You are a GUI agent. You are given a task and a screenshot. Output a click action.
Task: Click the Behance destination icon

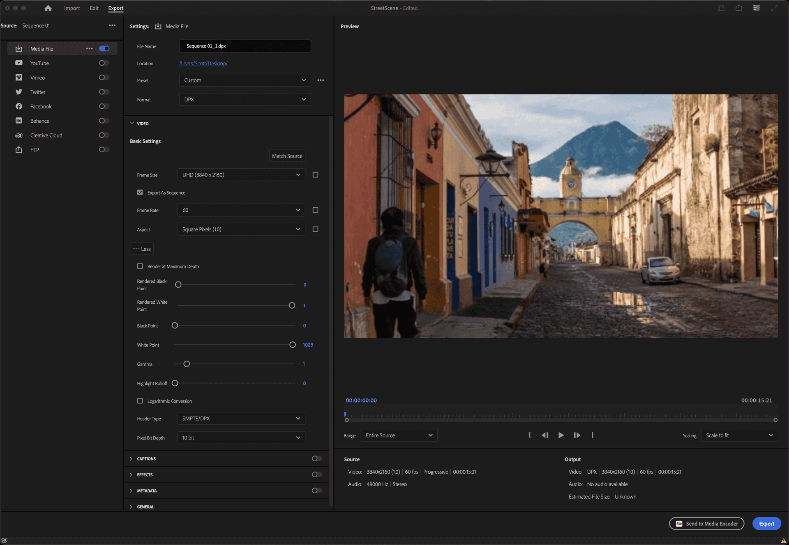click(19, 121)
